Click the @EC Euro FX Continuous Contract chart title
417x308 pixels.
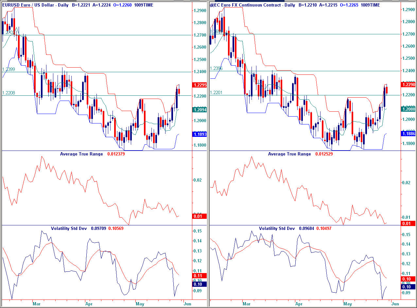tap(252, 5)
